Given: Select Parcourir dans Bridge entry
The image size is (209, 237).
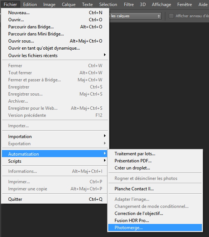Looking at the screenshot, I should [55, 27].
